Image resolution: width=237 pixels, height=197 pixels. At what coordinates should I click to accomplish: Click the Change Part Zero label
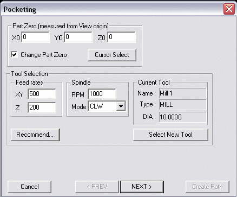(x=44, y=55)
